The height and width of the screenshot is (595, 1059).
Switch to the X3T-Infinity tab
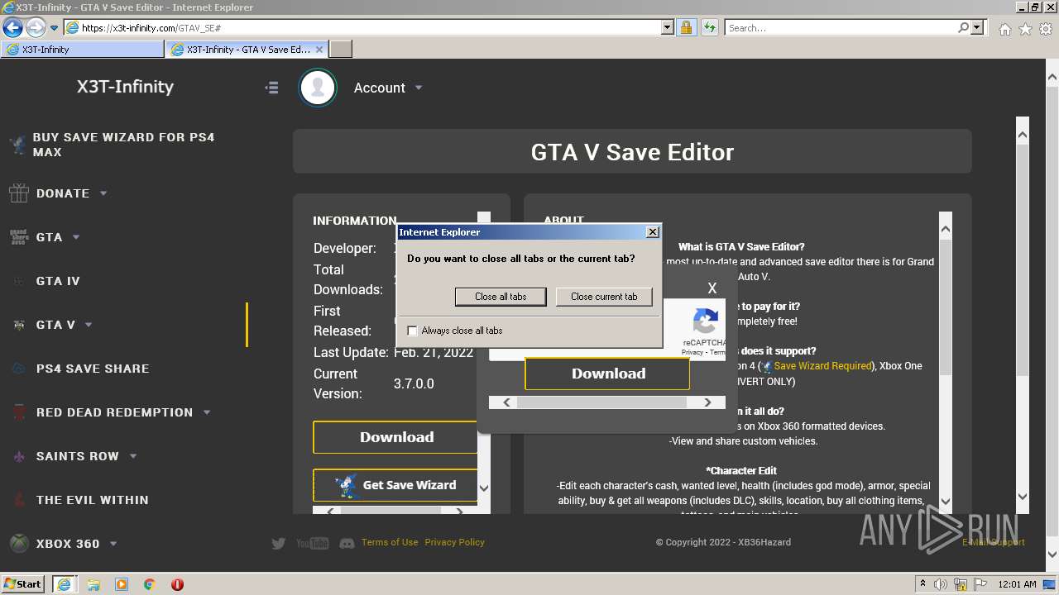(83, 50)
